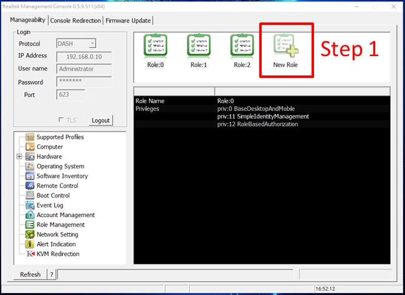Click the Event Log tree icon
The image size is (405, 295).
coord(30,205)
